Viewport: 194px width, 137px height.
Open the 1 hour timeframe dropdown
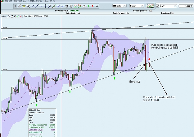(x=137, y=6)
